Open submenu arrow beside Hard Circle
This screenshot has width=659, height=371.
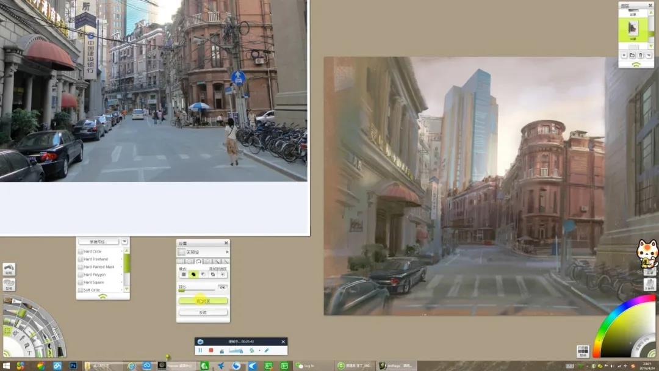pos(122,251)
